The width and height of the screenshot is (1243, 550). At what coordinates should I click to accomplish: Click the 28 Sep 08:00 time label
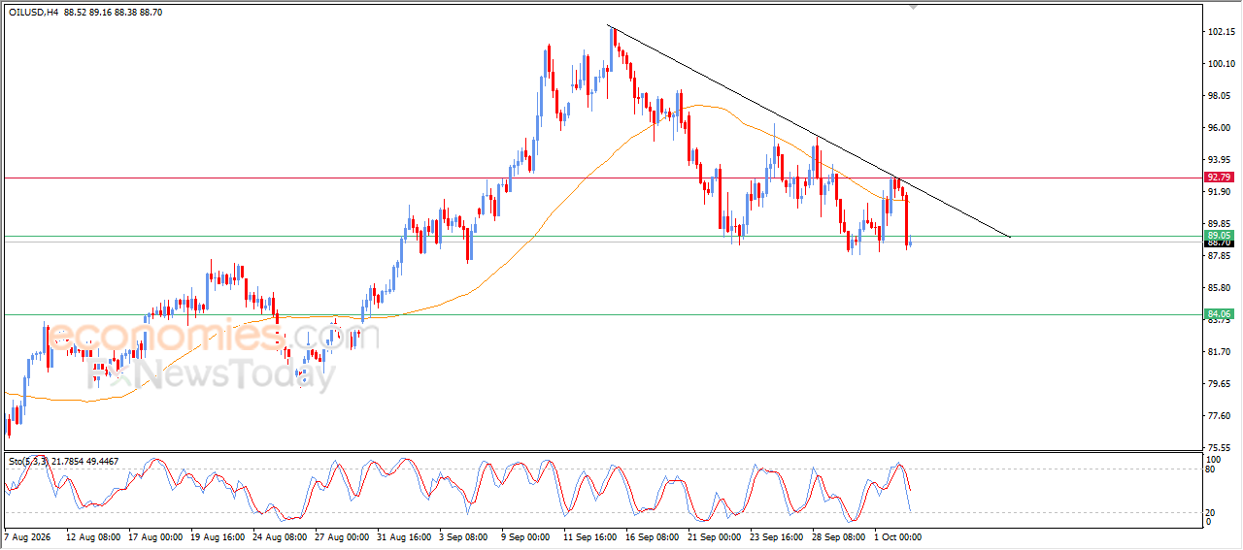point(841,536)
